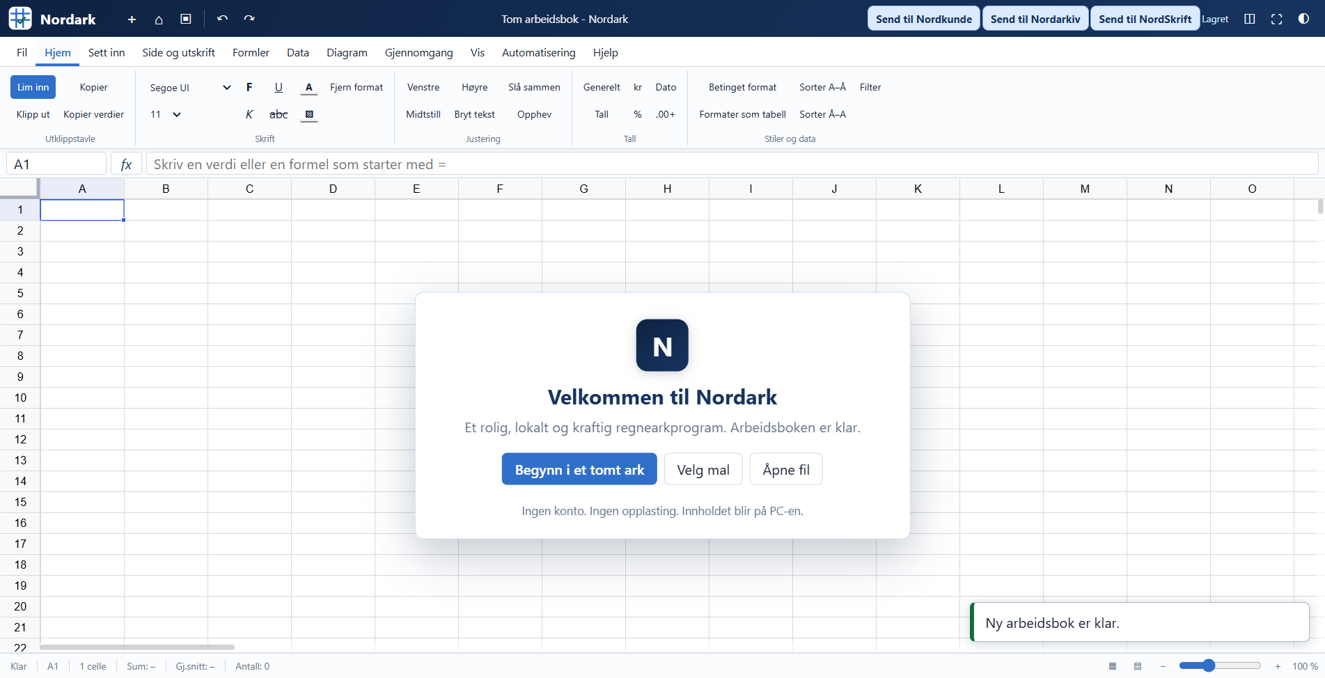Screen dimensions: 1325x678
Task: Open the Hjelp tab
Action: point(606,52)
